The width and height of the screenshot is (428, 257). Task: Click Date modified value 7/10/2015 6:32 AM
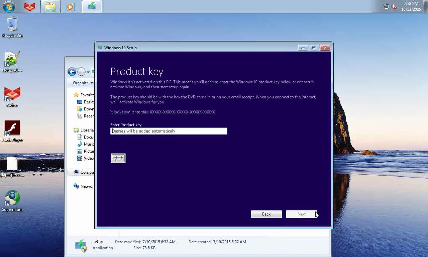[159, 242]
